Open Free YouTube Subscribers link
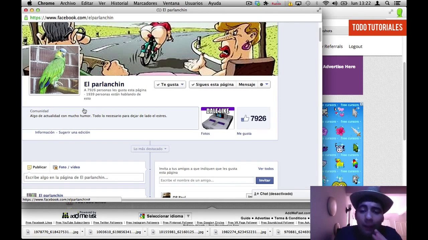Screen dimensions: 428x240 [x=73, y=223]
